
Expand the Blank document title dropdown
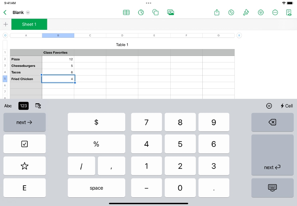pyautogui.click(x=28, y=12)
